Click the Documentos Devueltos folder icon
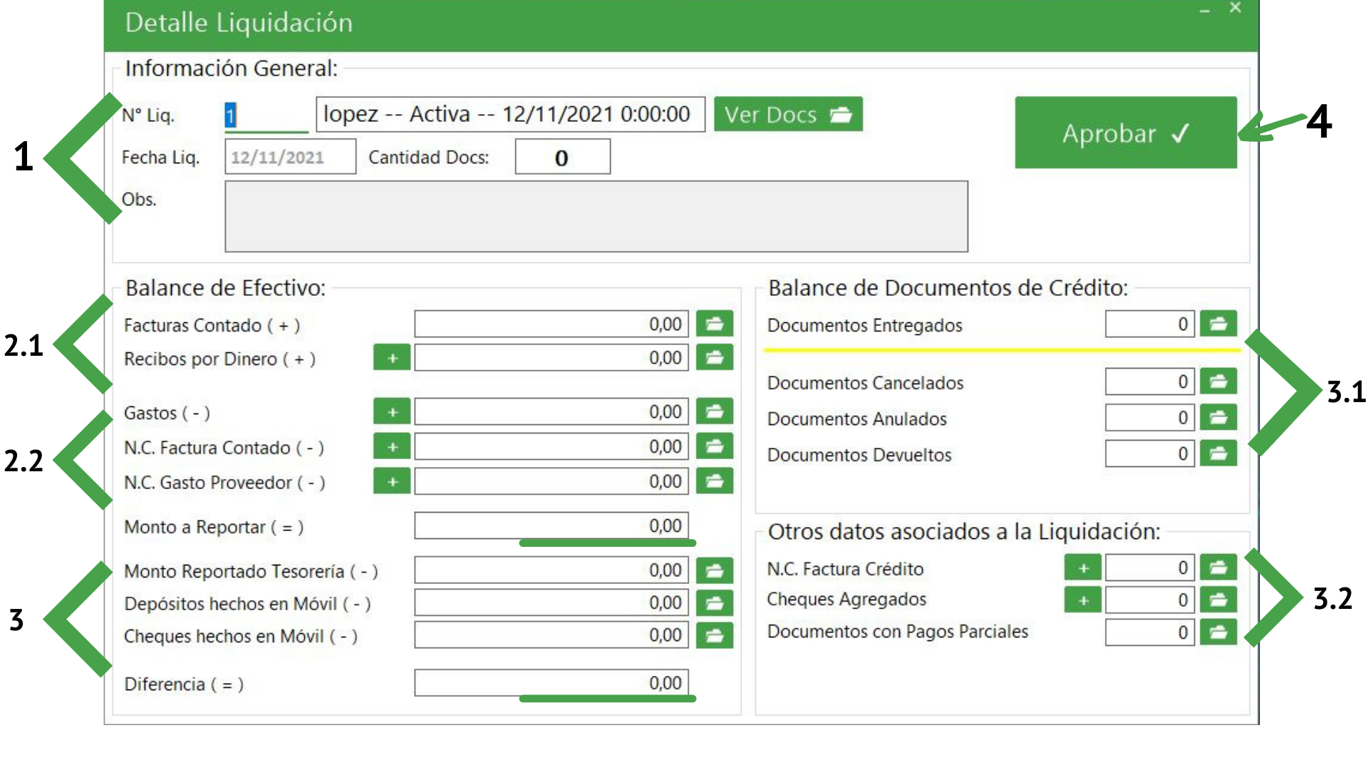The width and height of the screenshot is (1368, 770). (x=1218, y=453)
